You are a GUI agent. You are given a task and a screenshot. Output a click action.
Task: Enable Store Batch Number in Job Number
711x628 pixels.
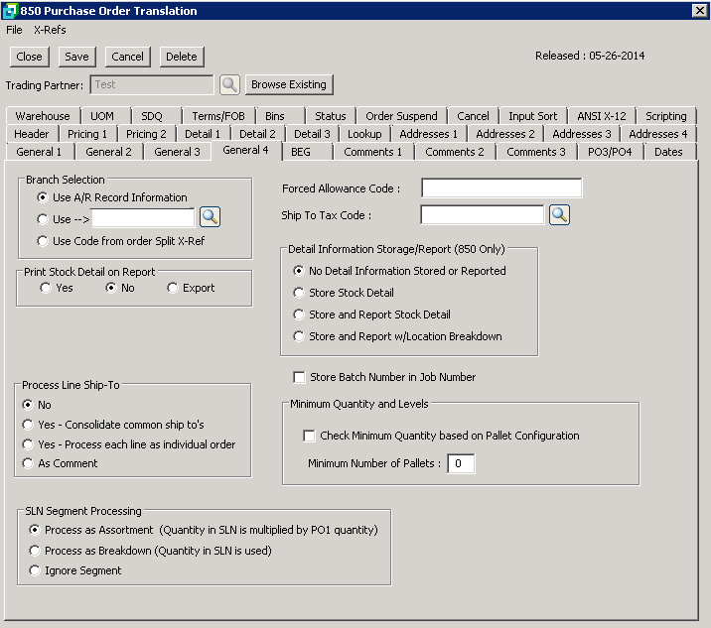click(299, 377)
